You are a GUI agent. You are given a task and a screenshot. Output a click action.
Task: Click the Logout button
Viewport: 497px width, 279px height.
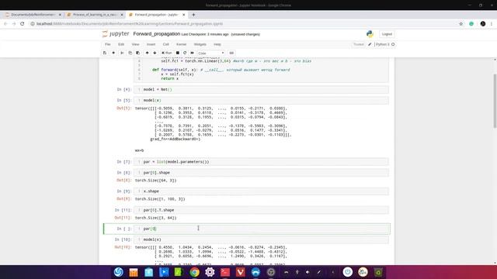pos(387,34)
